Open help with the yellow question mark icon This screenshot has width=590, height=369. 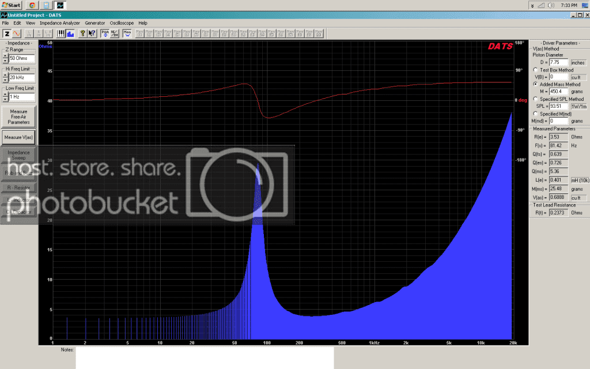[x=82, y=33]
